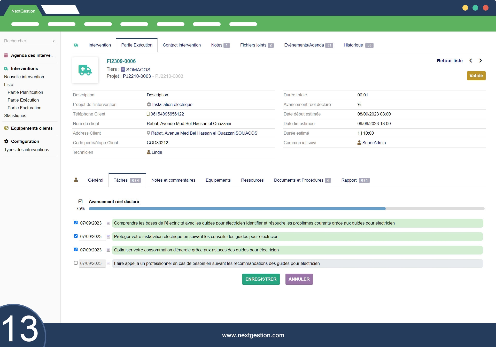Click the ENREGISTRER button
This screenshot has height=347, width=496.
[x=261, y=279]
